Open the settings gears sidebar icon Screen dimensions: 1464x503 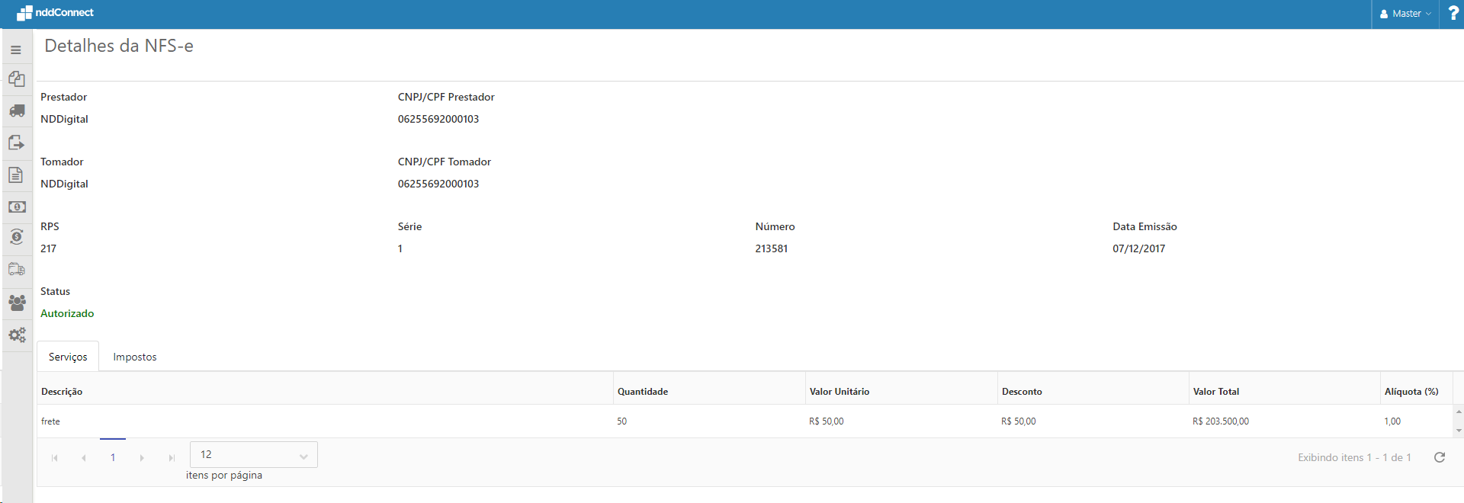pyautogui.click(x=17, y=335)
